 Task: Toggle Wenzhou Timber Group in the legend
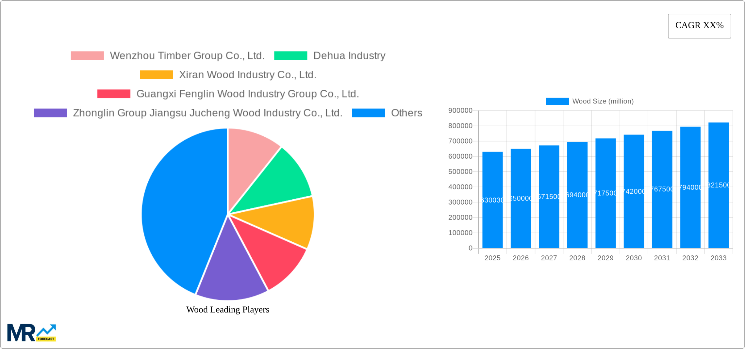point(188,55)
